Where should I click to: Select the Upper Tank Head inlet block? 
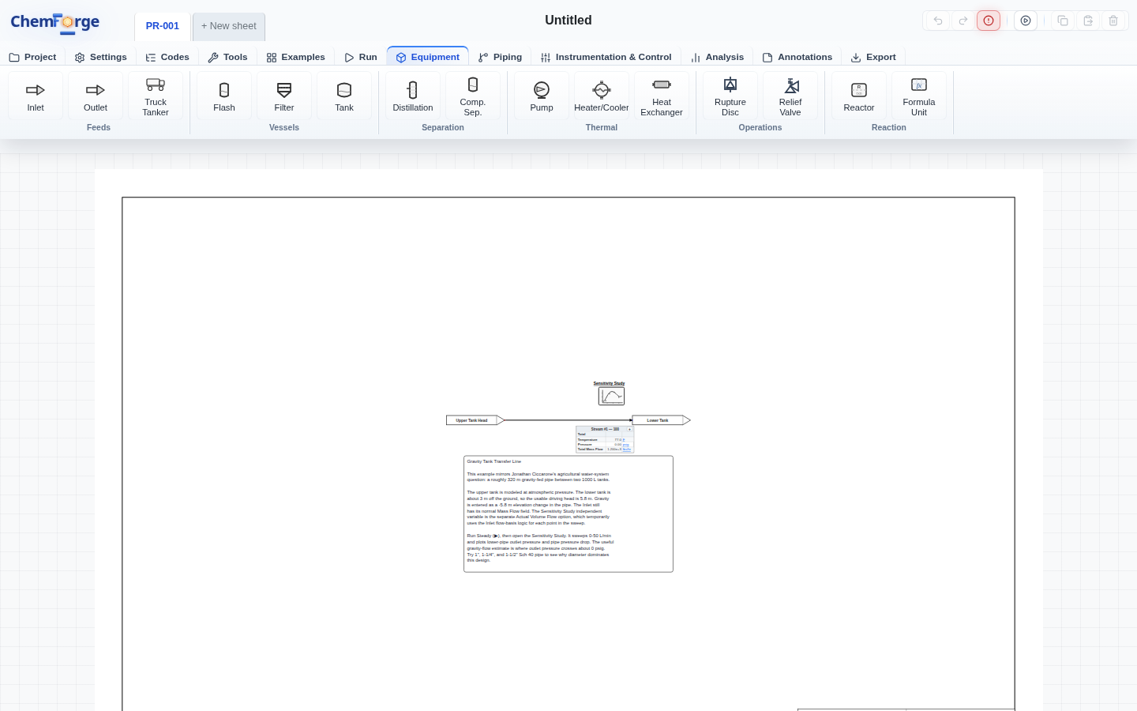point(475,420)
